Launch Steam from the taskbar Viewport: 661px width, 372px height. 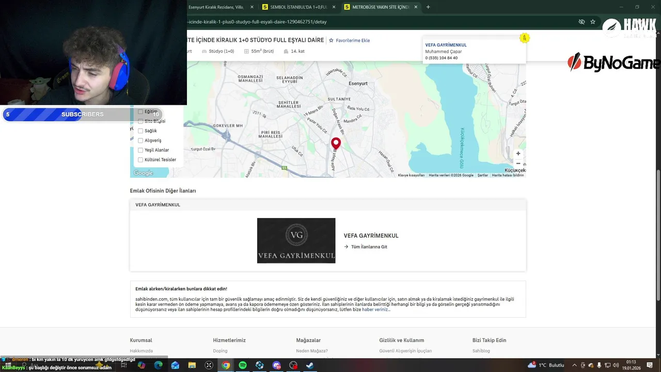pos(310,365)
